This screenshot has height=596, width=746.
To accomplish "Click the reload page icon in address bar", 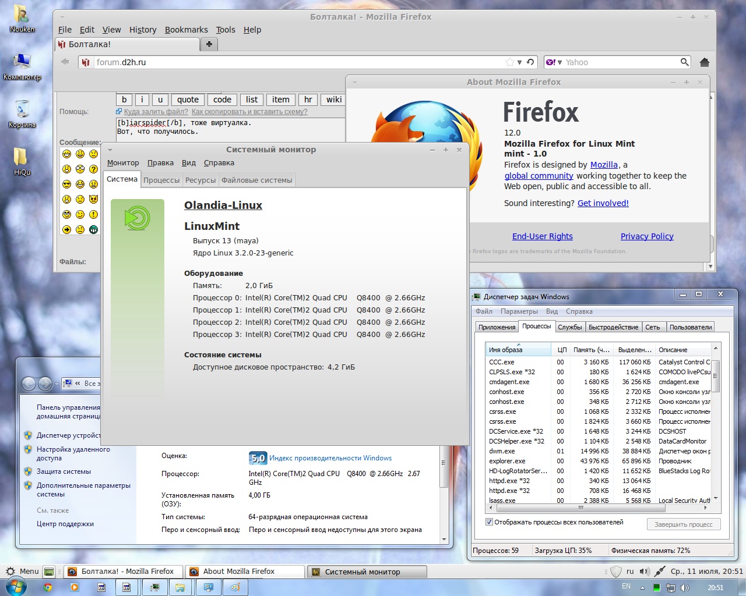I will [x=530, y=62].
